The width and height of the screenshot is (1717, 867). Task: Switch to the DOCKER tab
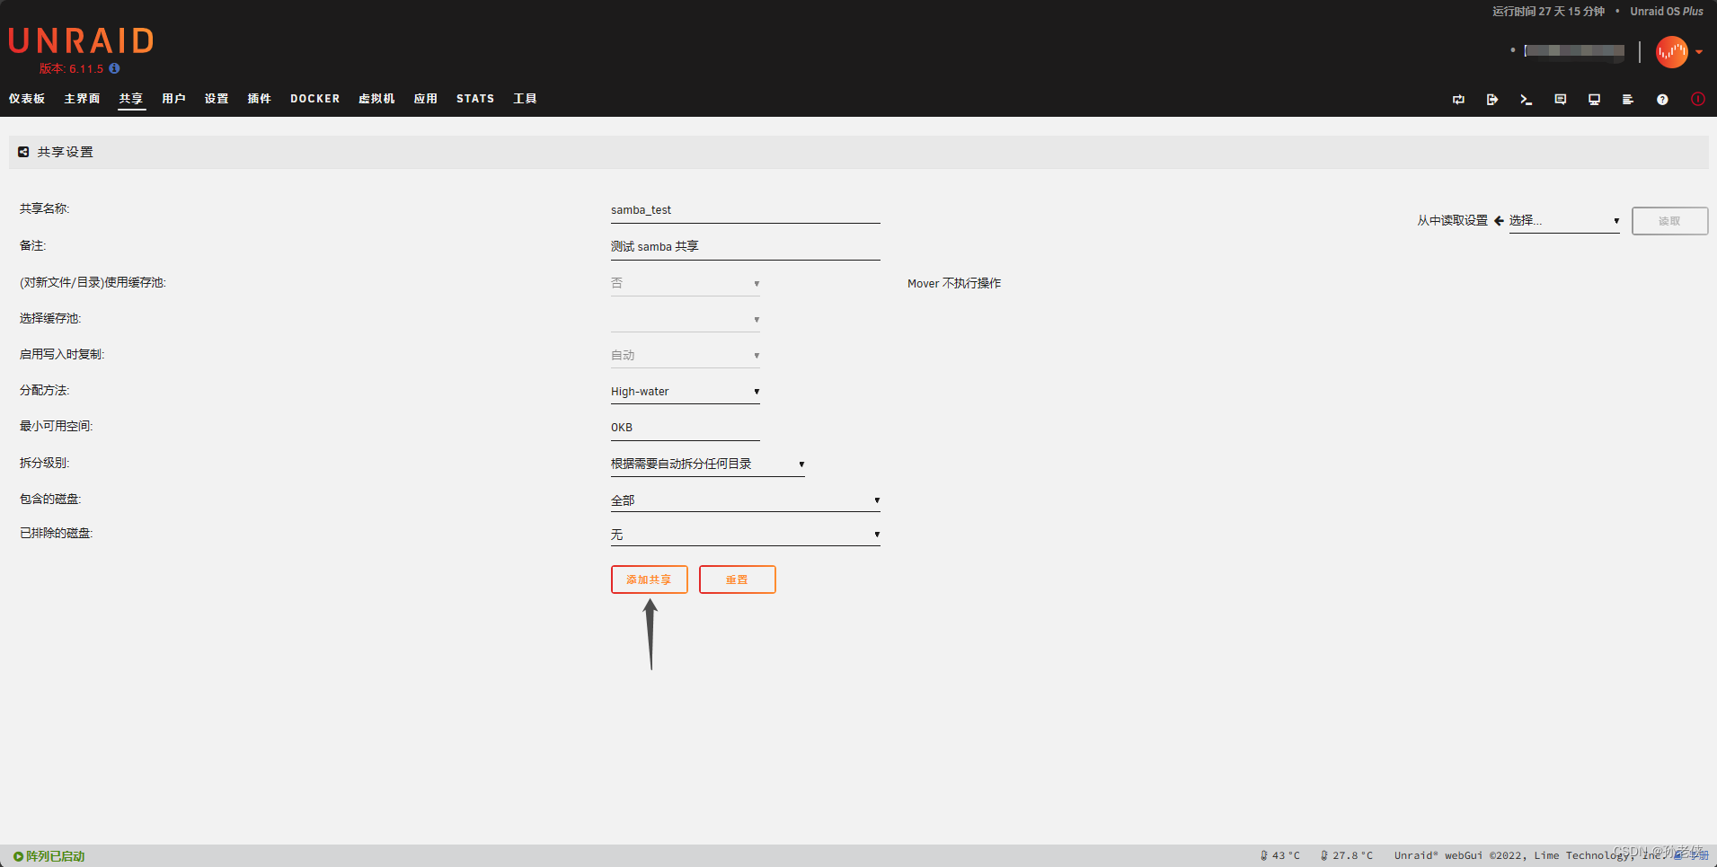[x=314, y=99]
